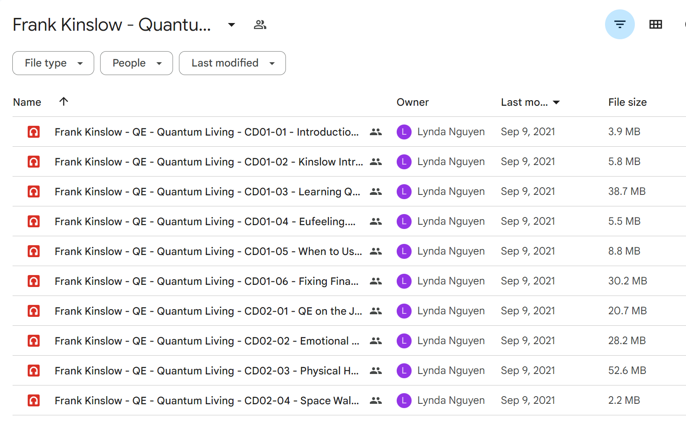686x426 pixels.
Task: Click the Frank Kinslow folder title
Action: click(x=112, y=25)
